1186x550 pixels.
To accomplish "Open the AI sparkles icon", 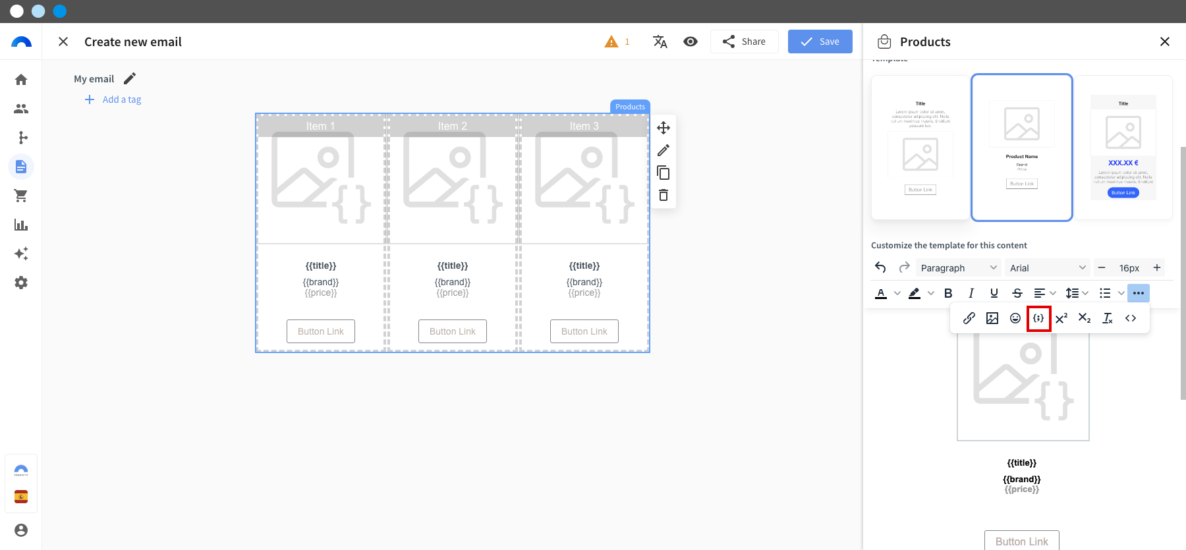I will (21, 254).
